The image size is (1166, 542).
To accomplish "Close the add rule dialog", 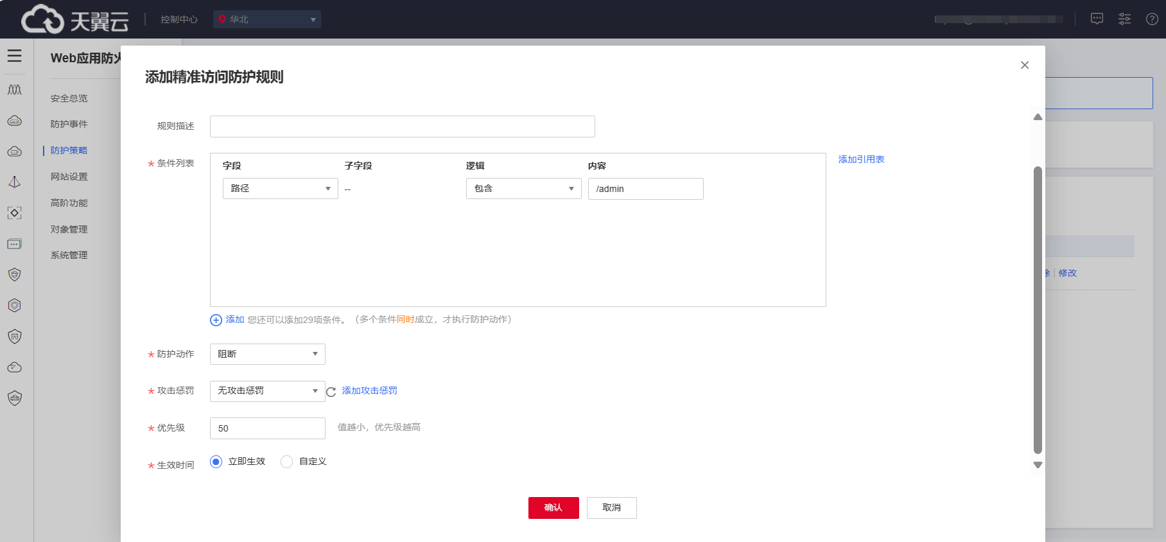I will click(x=1024, y=65).
